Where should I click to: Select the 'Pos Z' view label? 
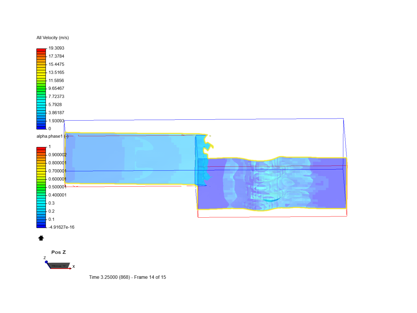point(58,252)
